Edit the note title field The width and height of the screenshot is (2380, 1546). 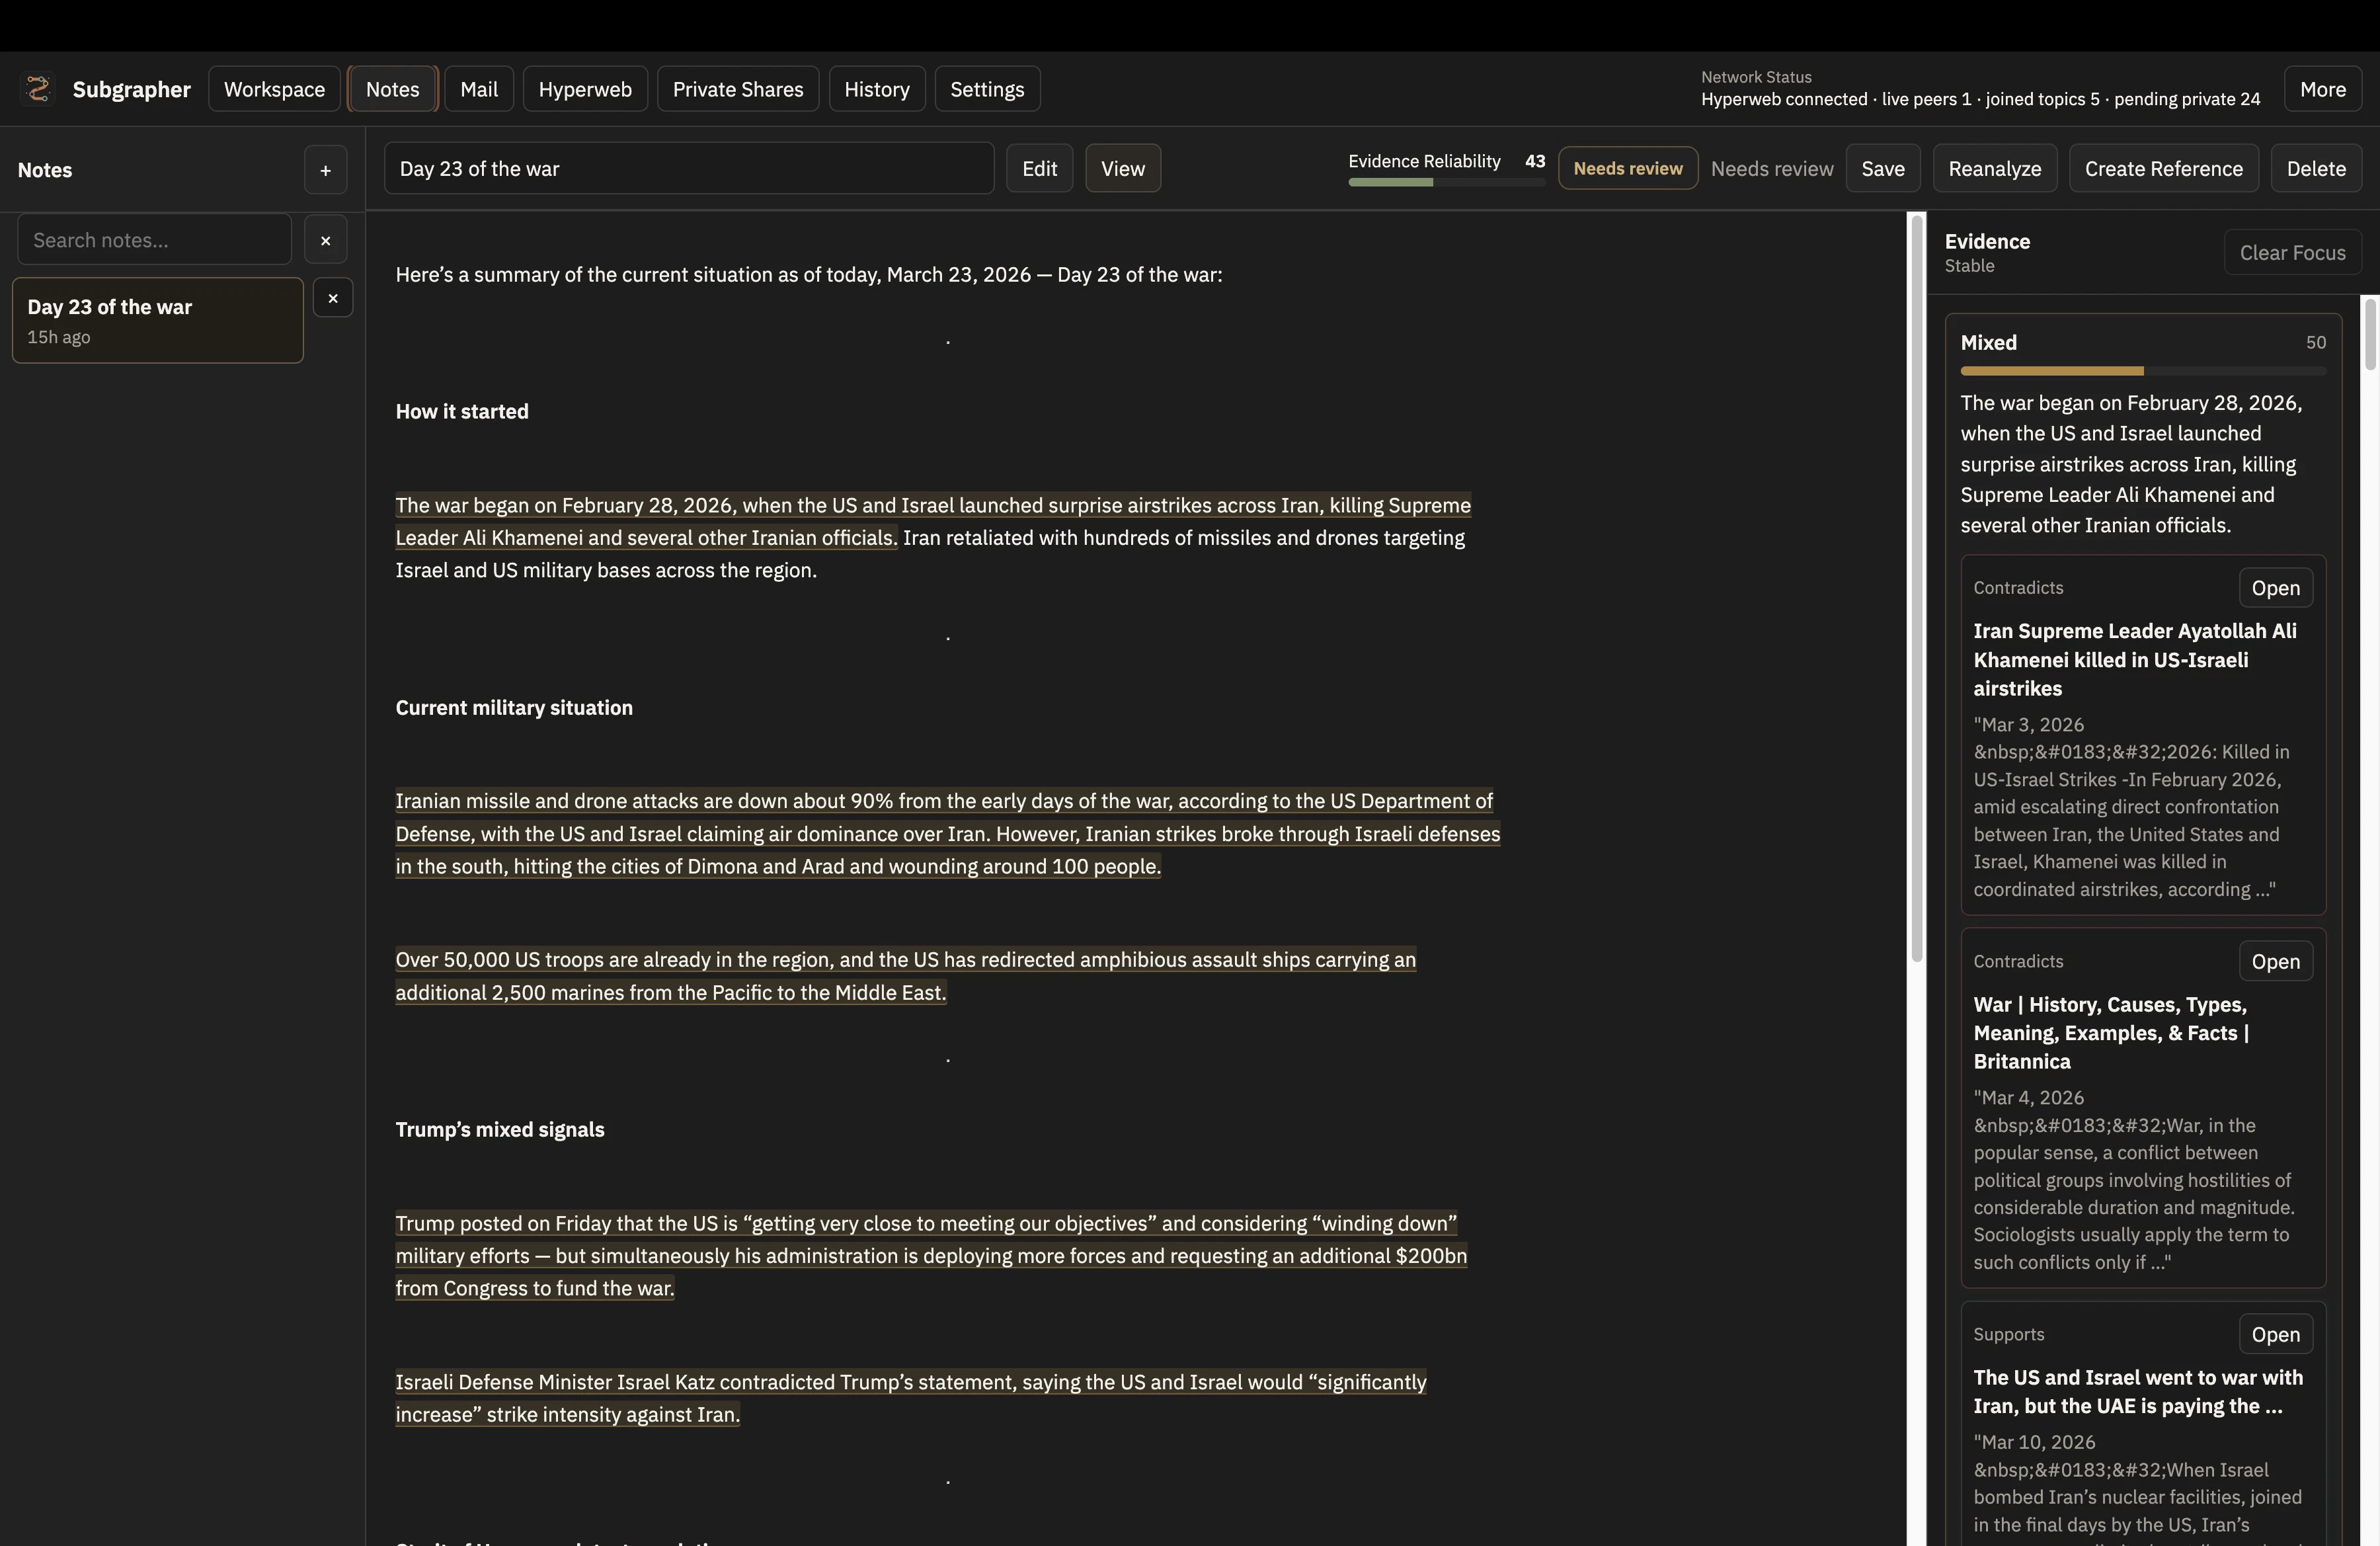[x=689, y=168]
